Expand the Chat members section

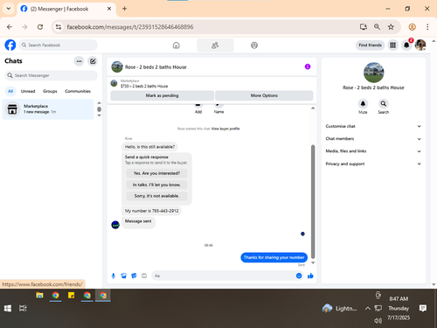(x=373, y=139)
